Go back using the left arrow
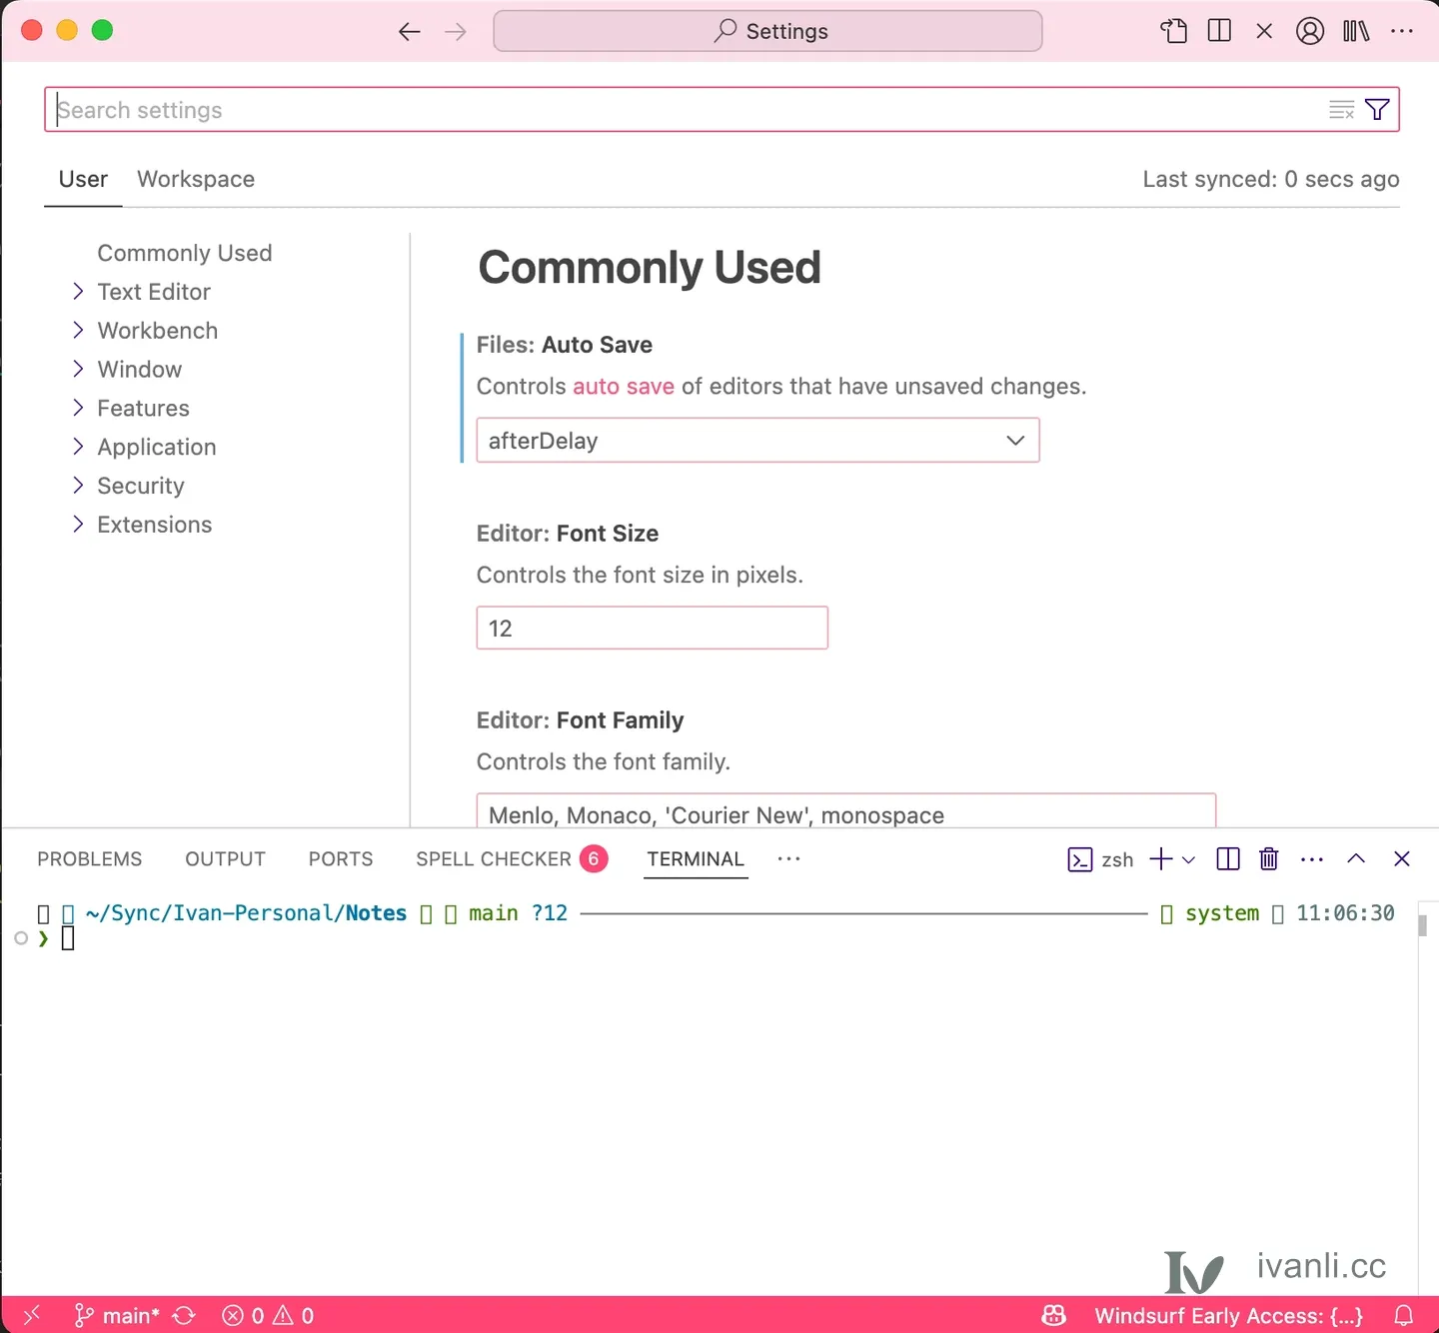This screenshot has width=1439, height=1333. point(410,32)
